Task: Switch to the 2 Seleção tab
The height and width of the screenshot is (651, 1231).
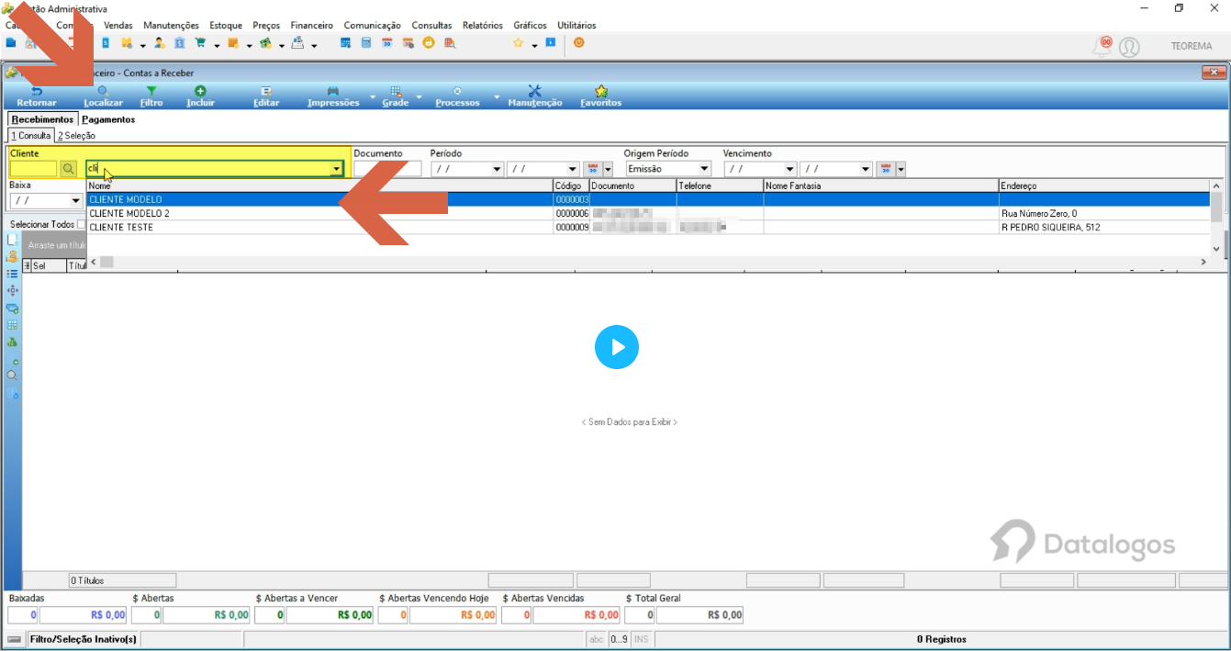Action: [76, 136]
